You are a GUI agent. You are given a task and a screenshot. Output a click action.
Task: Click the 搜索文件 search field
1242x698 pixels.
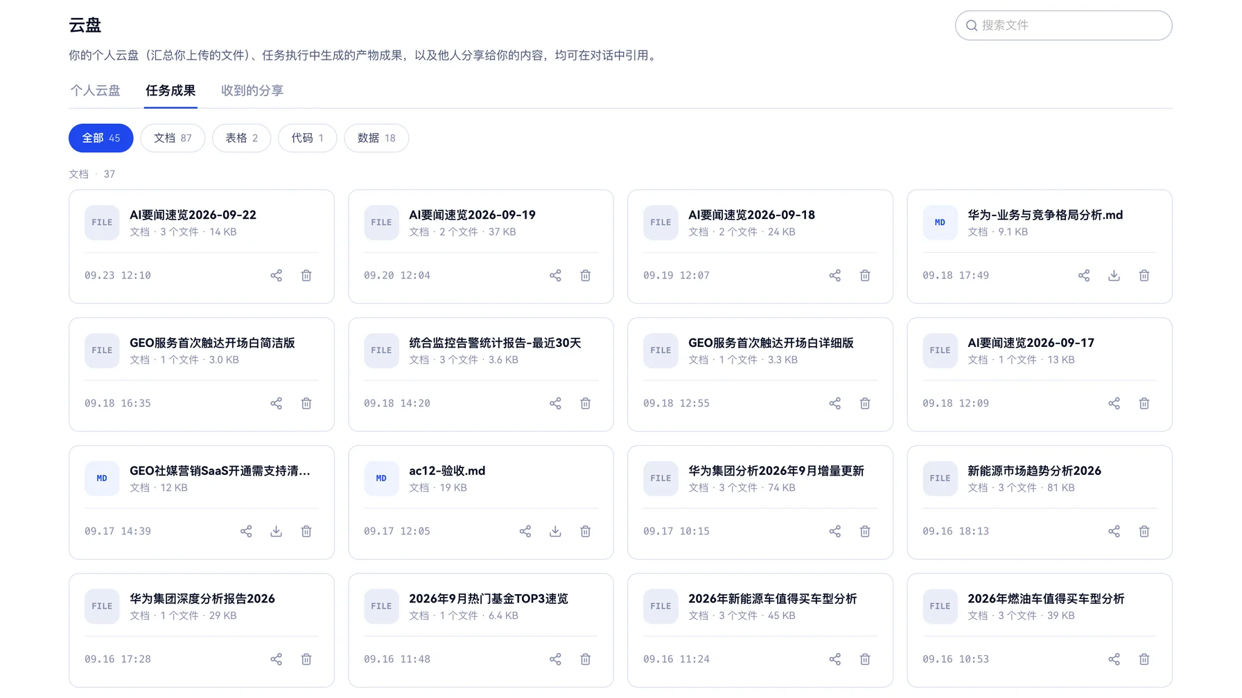[x=1063, y=25]
